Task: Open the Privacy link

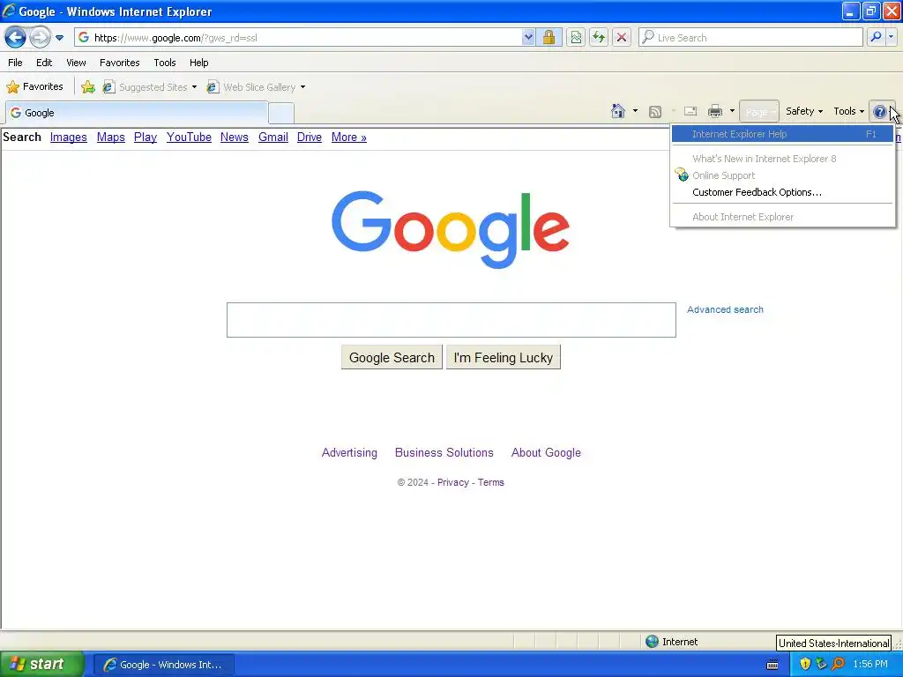Action: pyautogui.click(x=453, y=482)
